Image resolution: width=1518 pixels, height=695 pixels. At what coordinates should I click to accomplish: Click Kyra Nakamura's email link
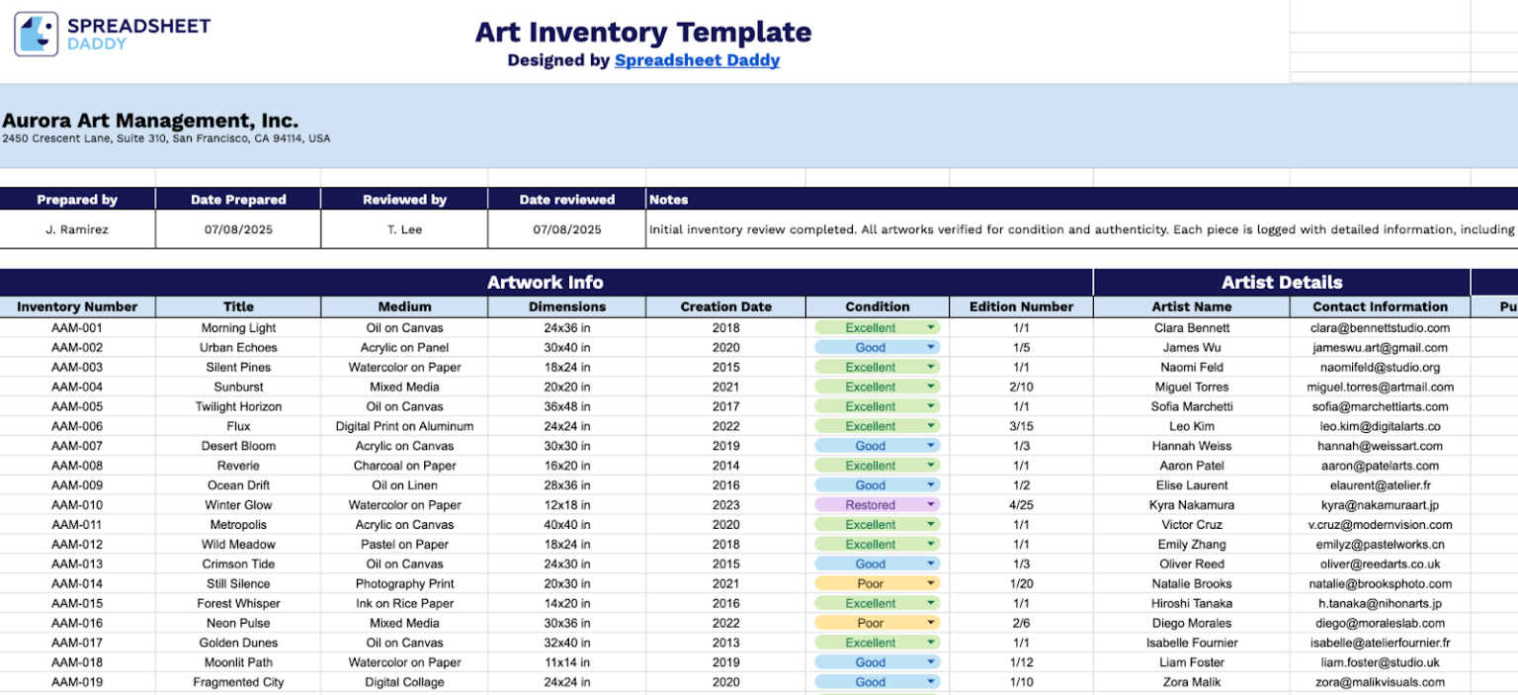click(1380, 504)
